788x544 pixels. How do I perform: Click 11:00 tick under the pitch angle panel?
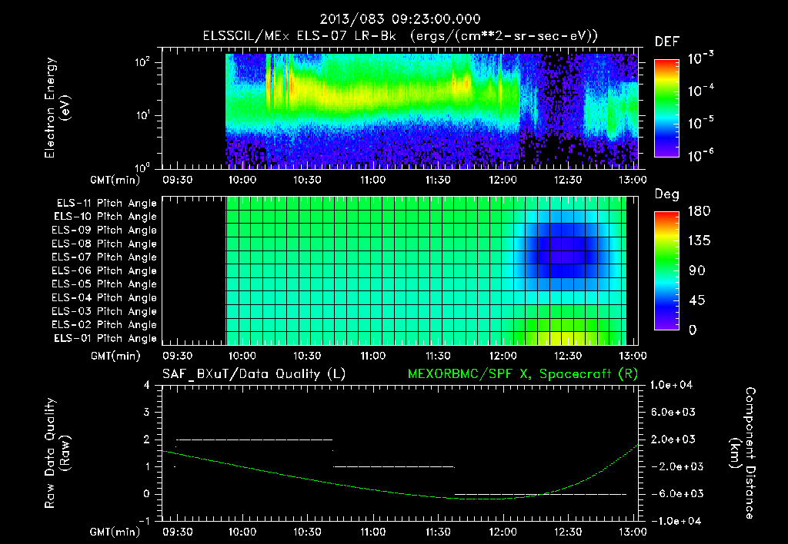pyautogui.click(x=372, y=356)
